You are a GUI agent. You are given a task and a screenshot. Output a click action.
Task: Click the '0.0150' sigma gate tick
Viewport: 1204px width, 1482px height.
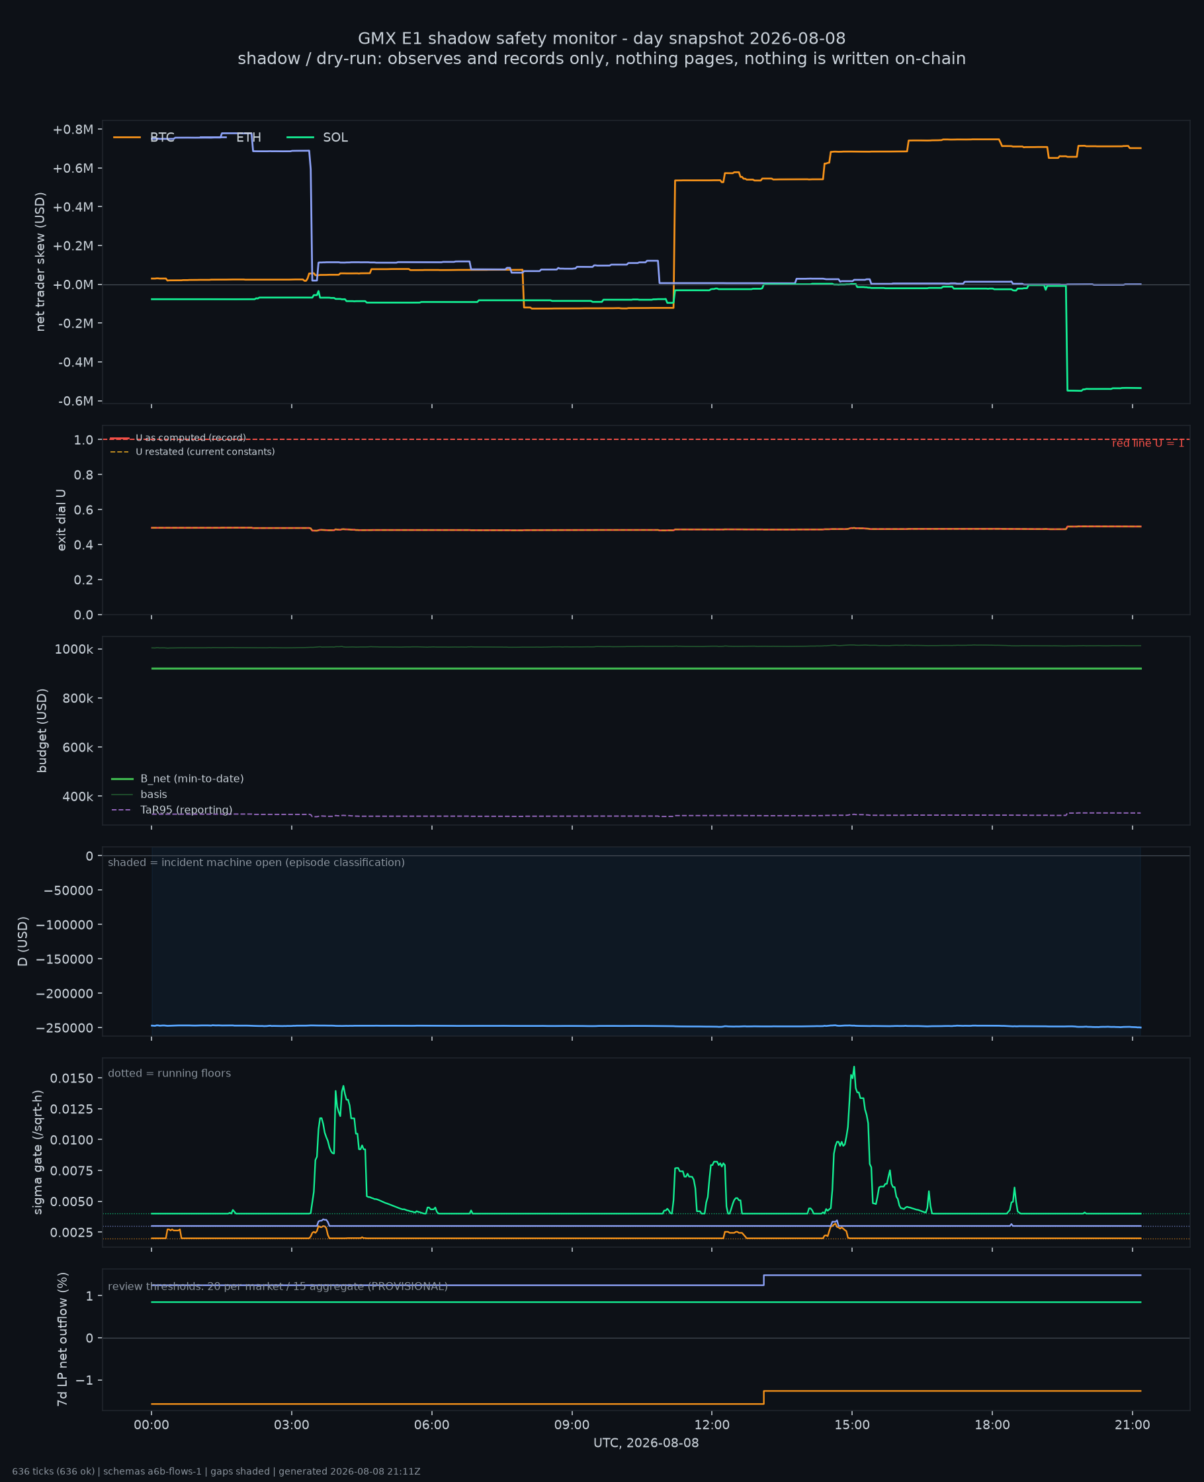71,1078
